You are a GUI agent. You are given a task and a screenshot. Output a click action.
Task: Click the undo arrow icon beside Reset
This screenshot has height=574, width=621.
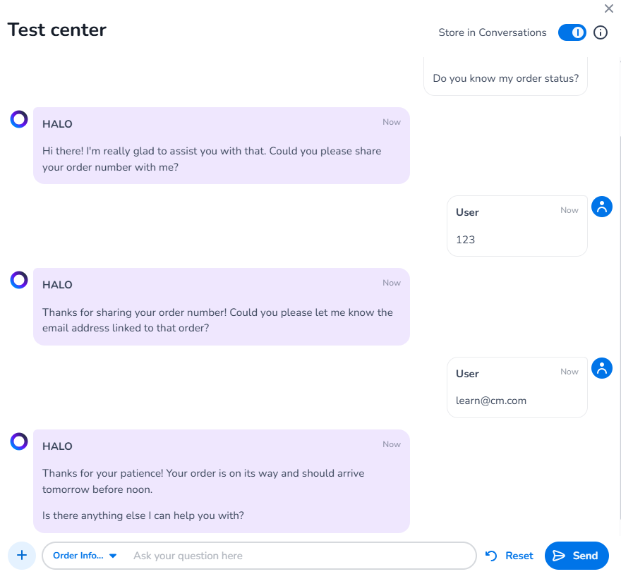pos(491,556)
